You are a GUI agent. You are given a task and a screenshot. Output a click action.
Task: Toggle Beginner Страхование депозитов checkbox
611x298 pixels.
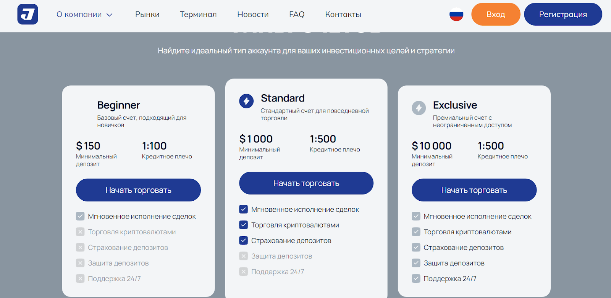[80, 248]
